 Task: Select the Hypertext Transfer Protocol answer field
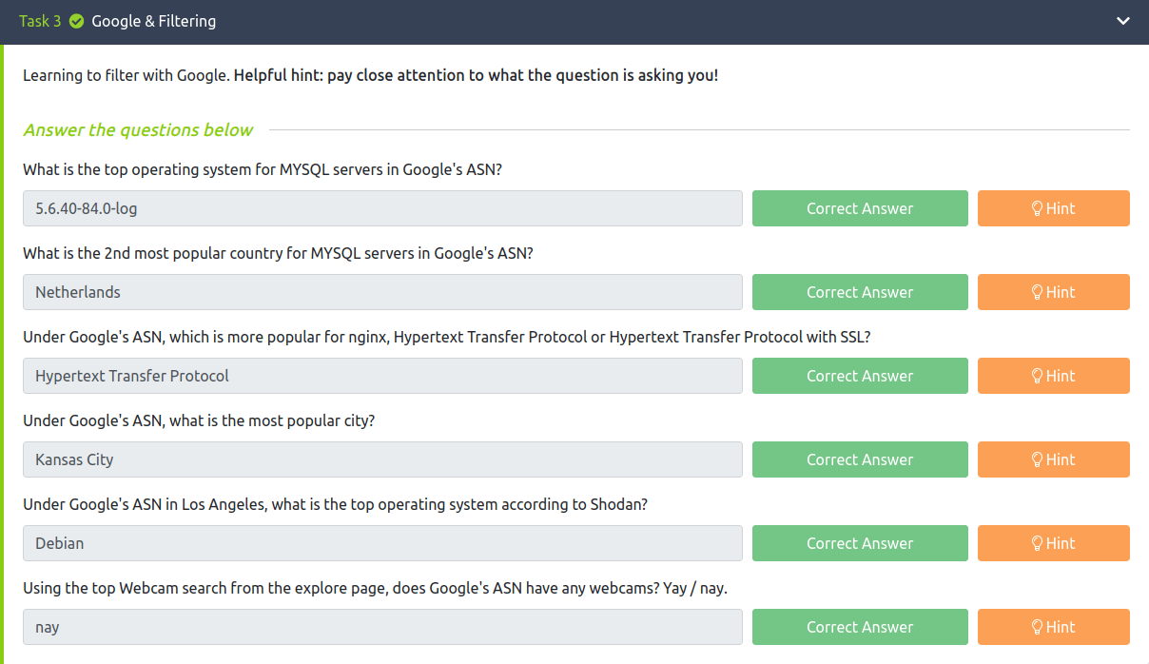pos(380,376)
